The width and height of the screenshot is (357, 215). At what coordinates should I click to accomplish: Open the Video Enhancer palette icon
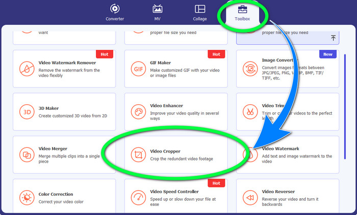tap(138, 111)
